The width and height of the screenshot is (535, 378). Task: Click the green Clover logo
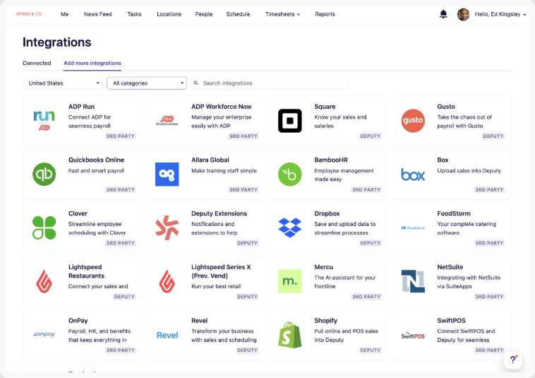[x=44, y=228]
